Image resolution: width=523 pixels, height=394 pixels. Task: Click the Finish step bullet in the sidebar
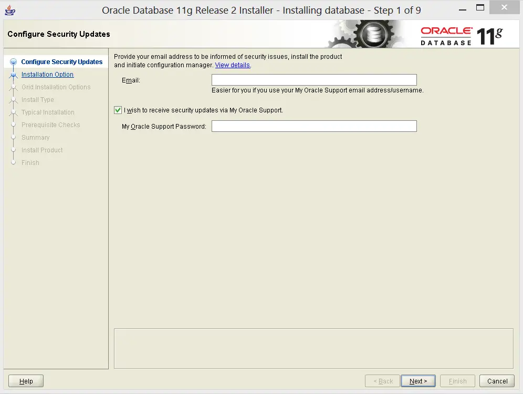[14, 163]
